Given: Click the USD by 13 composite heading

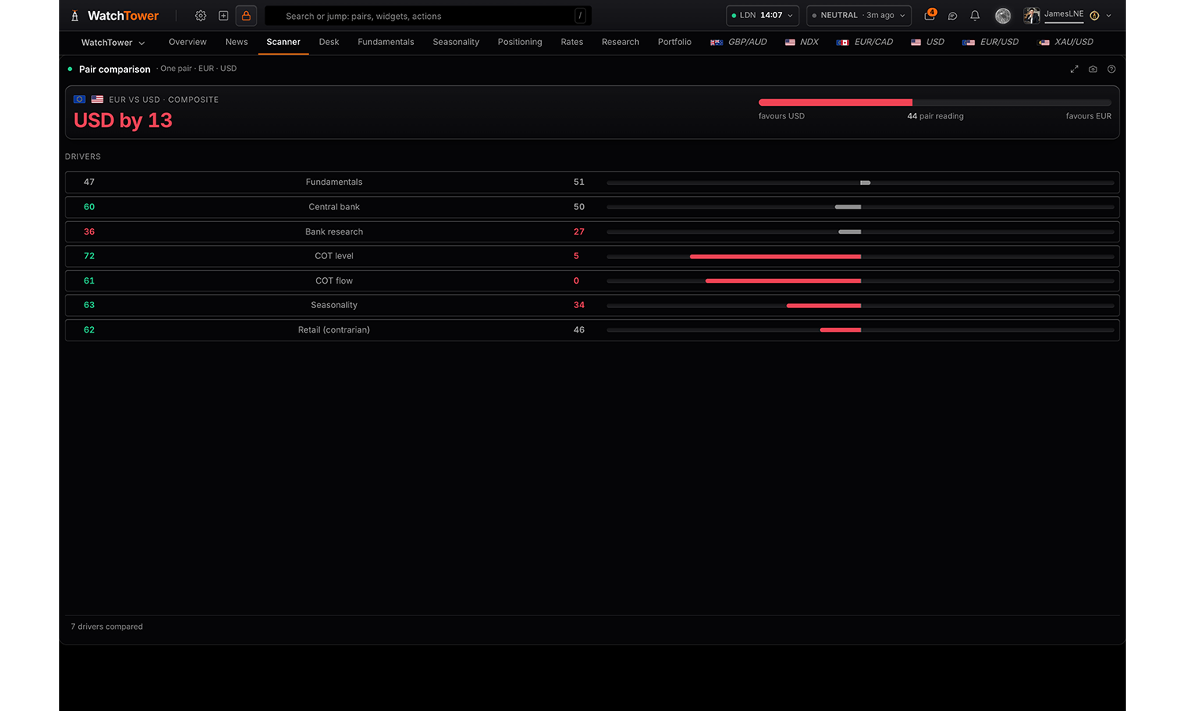Looking at the screenshot, I should [123, 120].
